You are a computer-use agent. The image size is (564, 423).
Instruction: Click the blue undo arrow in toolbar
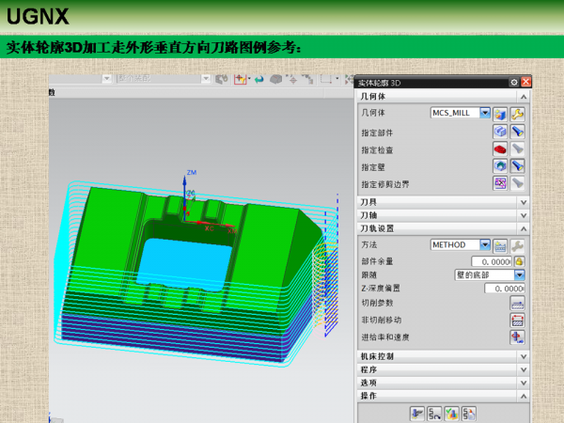click(x=258, y=80)
